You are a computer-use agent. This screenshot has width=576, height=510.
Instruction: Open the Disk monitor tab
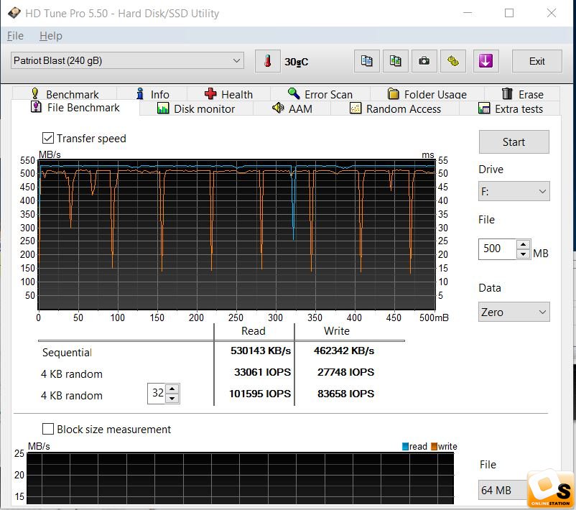click(x=196, y=108)
